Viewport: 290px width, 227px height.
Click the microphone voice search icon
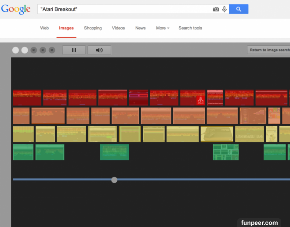[x=225, y=9]
